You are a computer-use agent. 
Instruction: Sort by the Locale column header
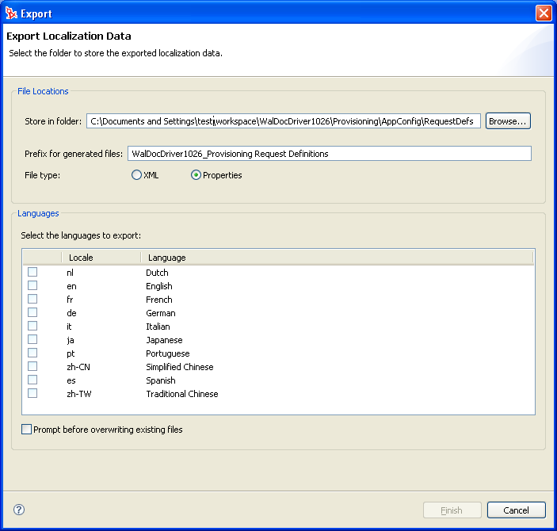click(100, 258)
